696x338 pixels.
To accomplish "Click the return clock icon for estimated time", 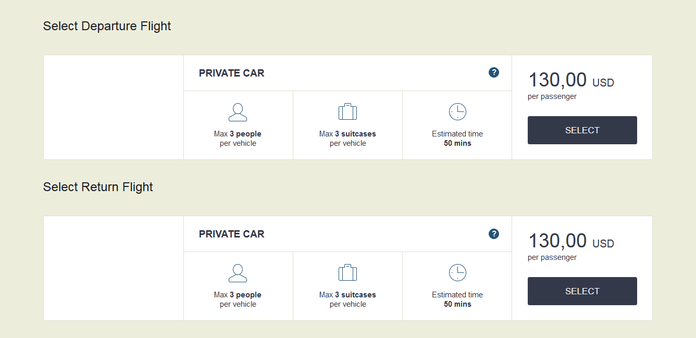I will tap(457, 272).
